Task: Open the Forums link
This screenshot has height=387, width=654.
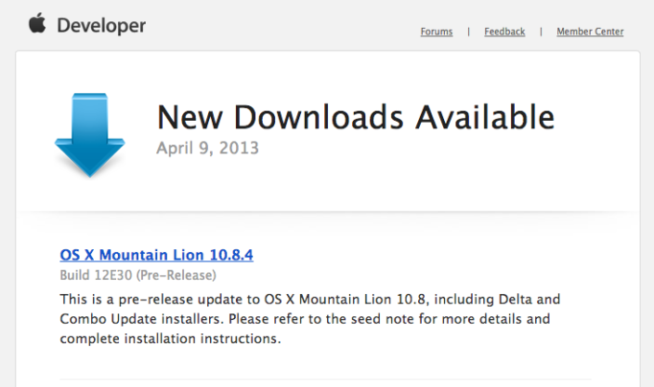Action: [x=437, y=32]
